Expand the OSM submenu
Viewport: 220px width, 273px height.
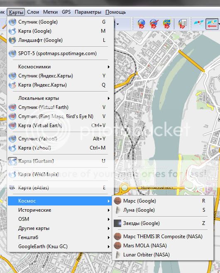coord(60,219)
